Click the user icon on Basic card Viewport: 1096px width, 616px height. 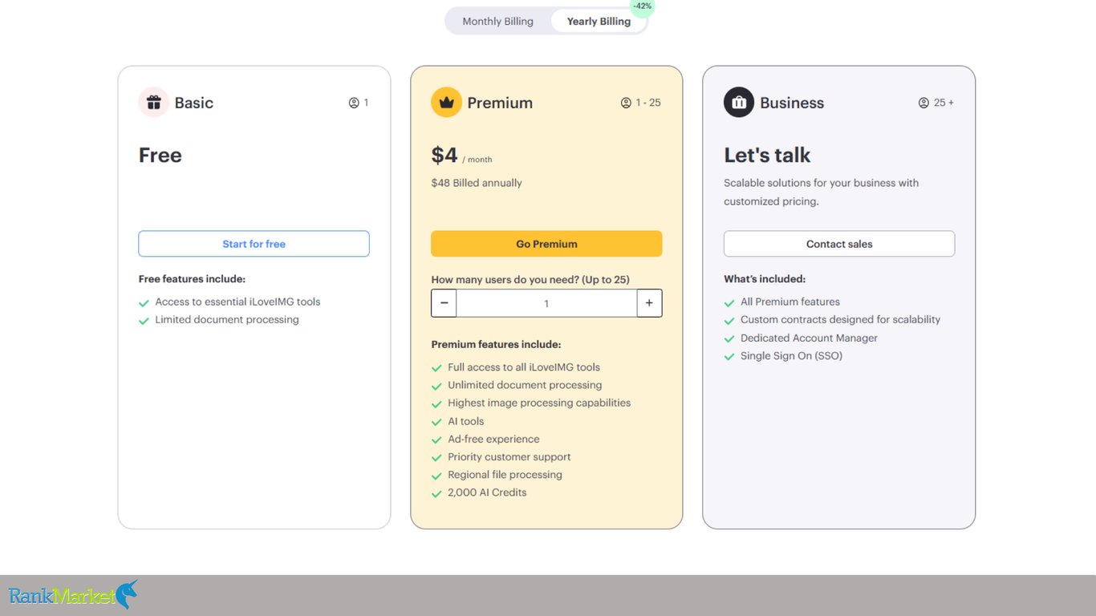click(x=354, y=103)
